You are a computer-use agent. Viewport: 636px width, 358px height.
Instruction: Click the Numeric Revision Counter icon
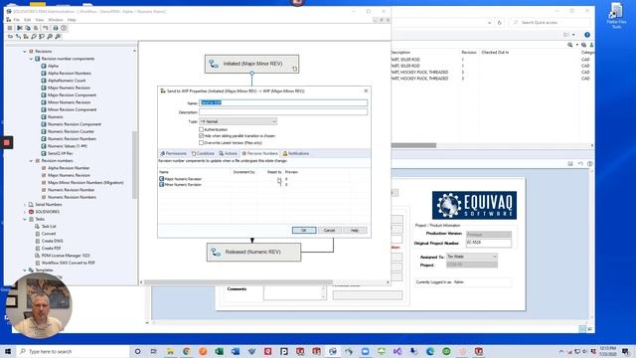44,131
